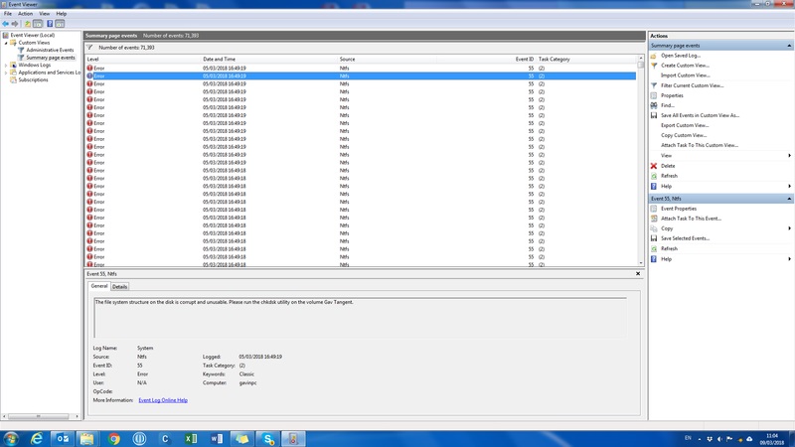Open the Event Log Online Help link
Image resolution: width=795 pixels, height=447 pixels.
tap(163, 399)
